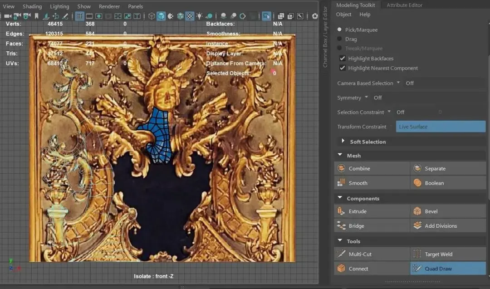Viewport: 490px width, 289px height.
Task: Toggle X-Ray Active Components icon
Action: coord(291,16)
